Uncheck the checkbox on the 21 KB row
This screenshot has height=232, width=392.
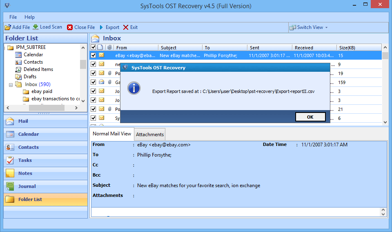[x=93, y=109]
